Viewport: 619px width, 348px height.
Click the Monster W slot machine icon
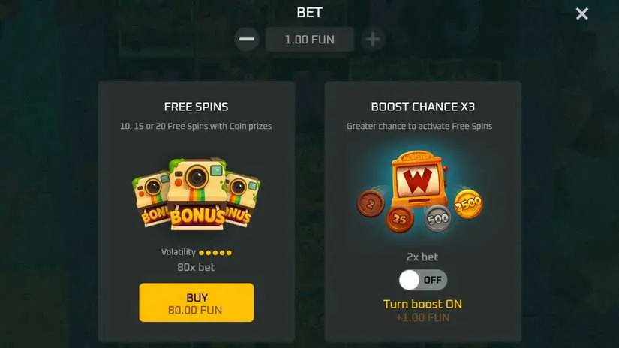click(418, 179)
